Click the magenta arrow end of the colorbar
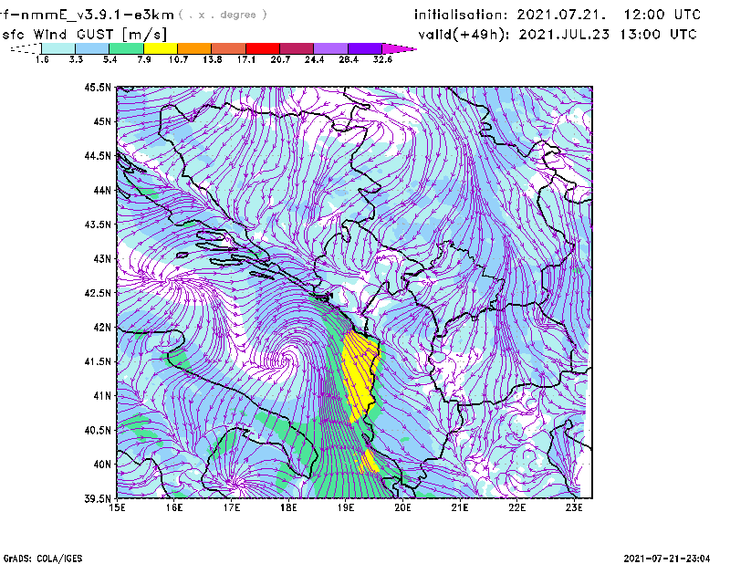 pyautogui.click(x=399, y=48)
